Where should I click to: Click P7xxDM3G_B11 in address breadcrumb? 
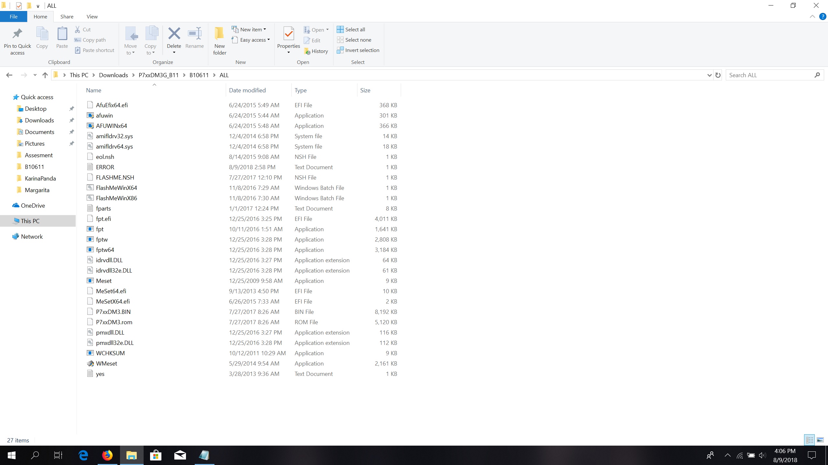point(158,75)
